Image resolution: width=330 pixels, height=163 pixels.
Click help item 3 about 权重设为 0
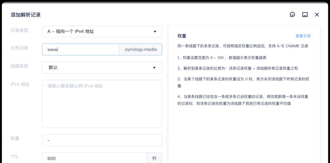point(243,82)
